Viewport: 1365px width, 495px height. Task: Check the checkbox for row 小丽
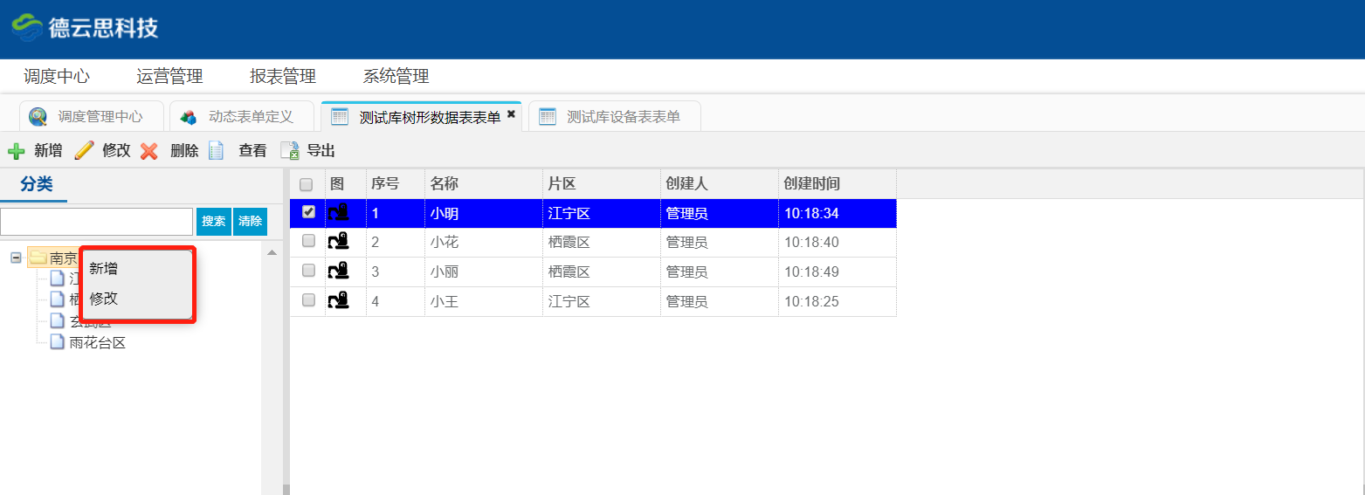(x=307, y=272)
